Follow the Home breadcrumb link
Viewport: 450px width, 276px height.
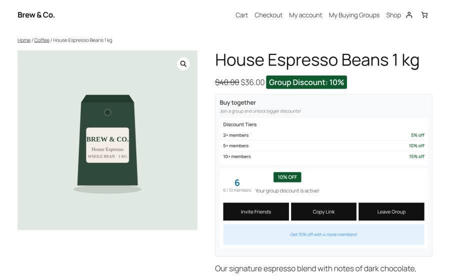(x=24, y=40)
